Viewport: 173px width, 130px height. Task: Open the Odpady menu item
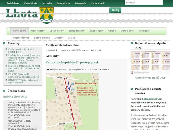click(x=59, y=38)
